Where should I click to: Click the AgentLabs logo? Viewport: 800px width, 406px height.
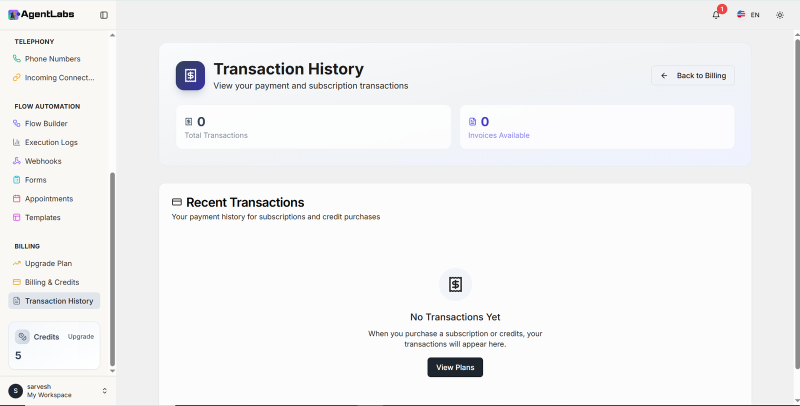pyautogui.click(x=41, y=14)
